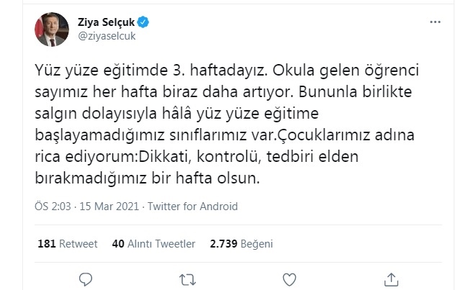
Task: Open the three-dot more options menu
Action: click(434, 22)
